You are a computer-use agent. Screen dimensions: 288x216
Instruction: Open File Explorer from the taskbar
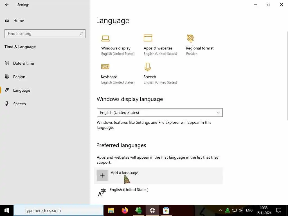click(x=111, y=210)
